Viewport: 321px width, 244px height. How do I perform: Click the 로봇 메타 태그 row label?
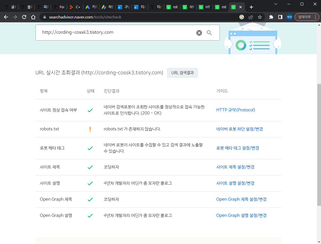click(x=52, y=148)
